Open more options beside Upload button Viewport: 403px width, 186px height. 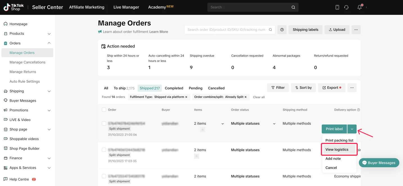point(356,30)
